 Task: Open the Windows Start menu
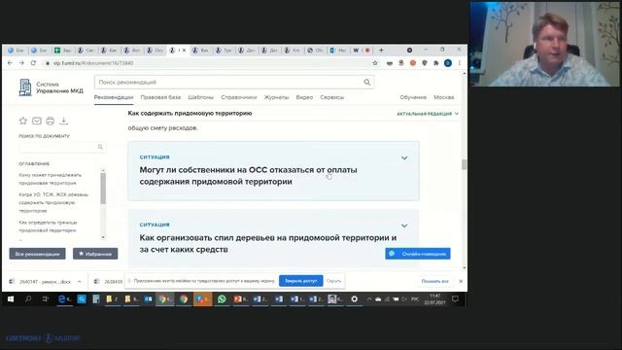click(11, 299)
